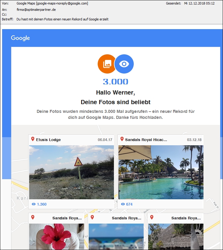This screenshot has width=223, height=250.
Task: Click the Hallo Werner, heading
Action: (x=116, y=93)
